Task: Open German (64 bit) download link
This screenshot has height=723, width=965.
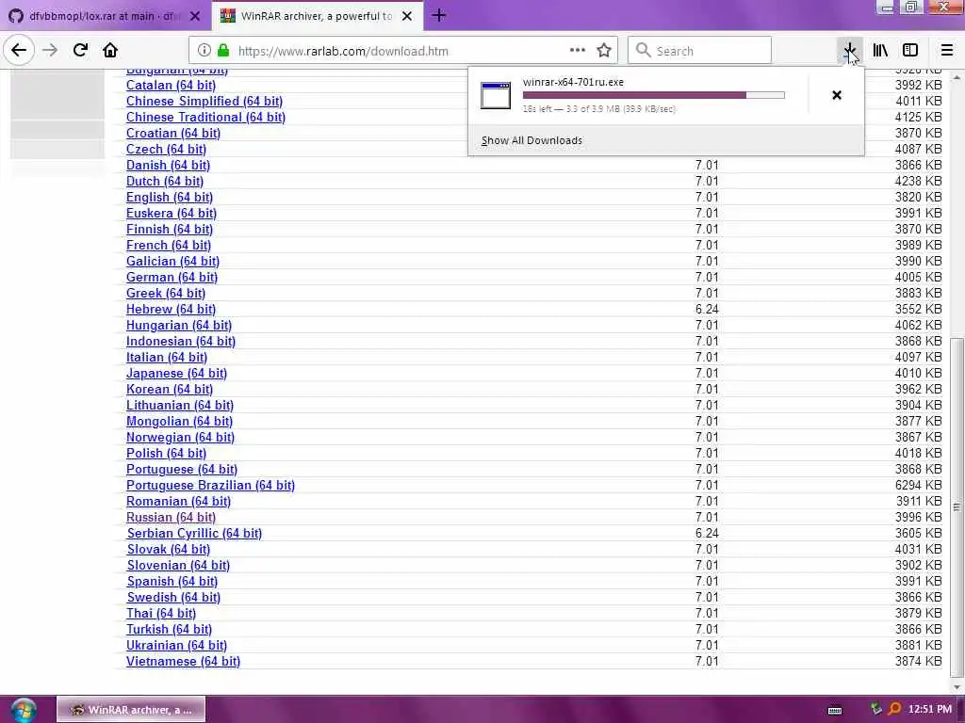Action: click(172, 277)
